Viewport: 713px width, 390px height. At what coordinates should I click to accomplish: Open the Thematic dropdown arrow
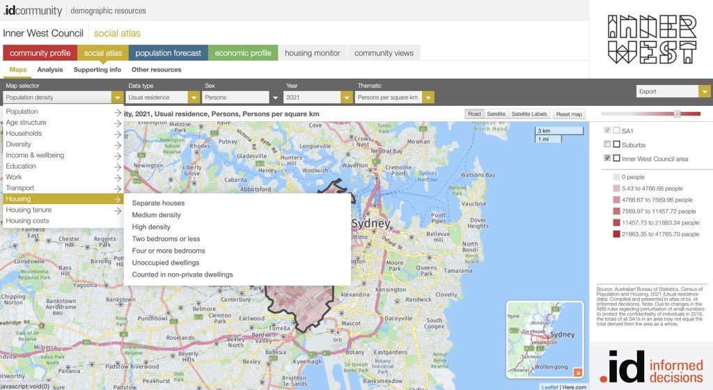click(428, 97)
